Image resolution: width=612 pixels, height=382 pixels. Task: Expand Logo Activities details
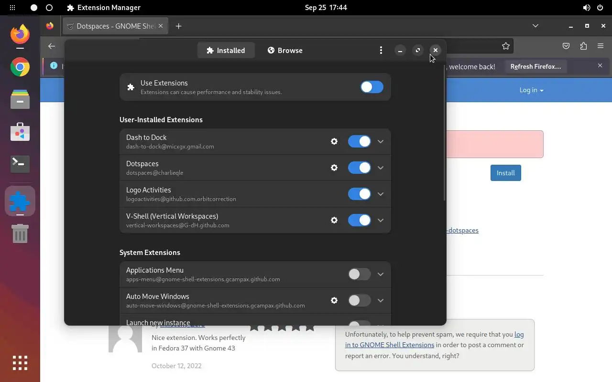381,194
